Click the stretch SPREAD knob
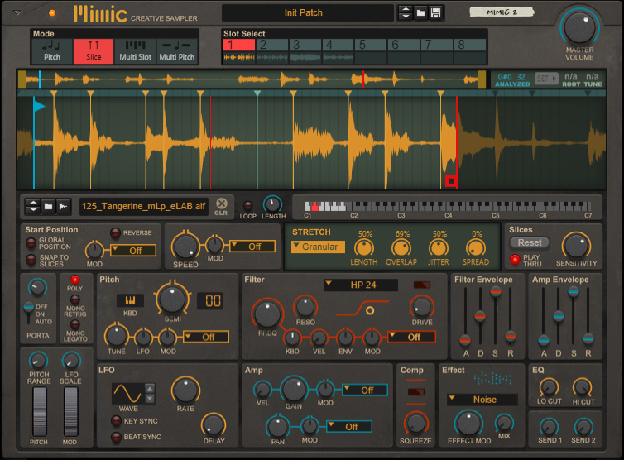The width and height of the screenshot is (624, 460). (476, 248)
